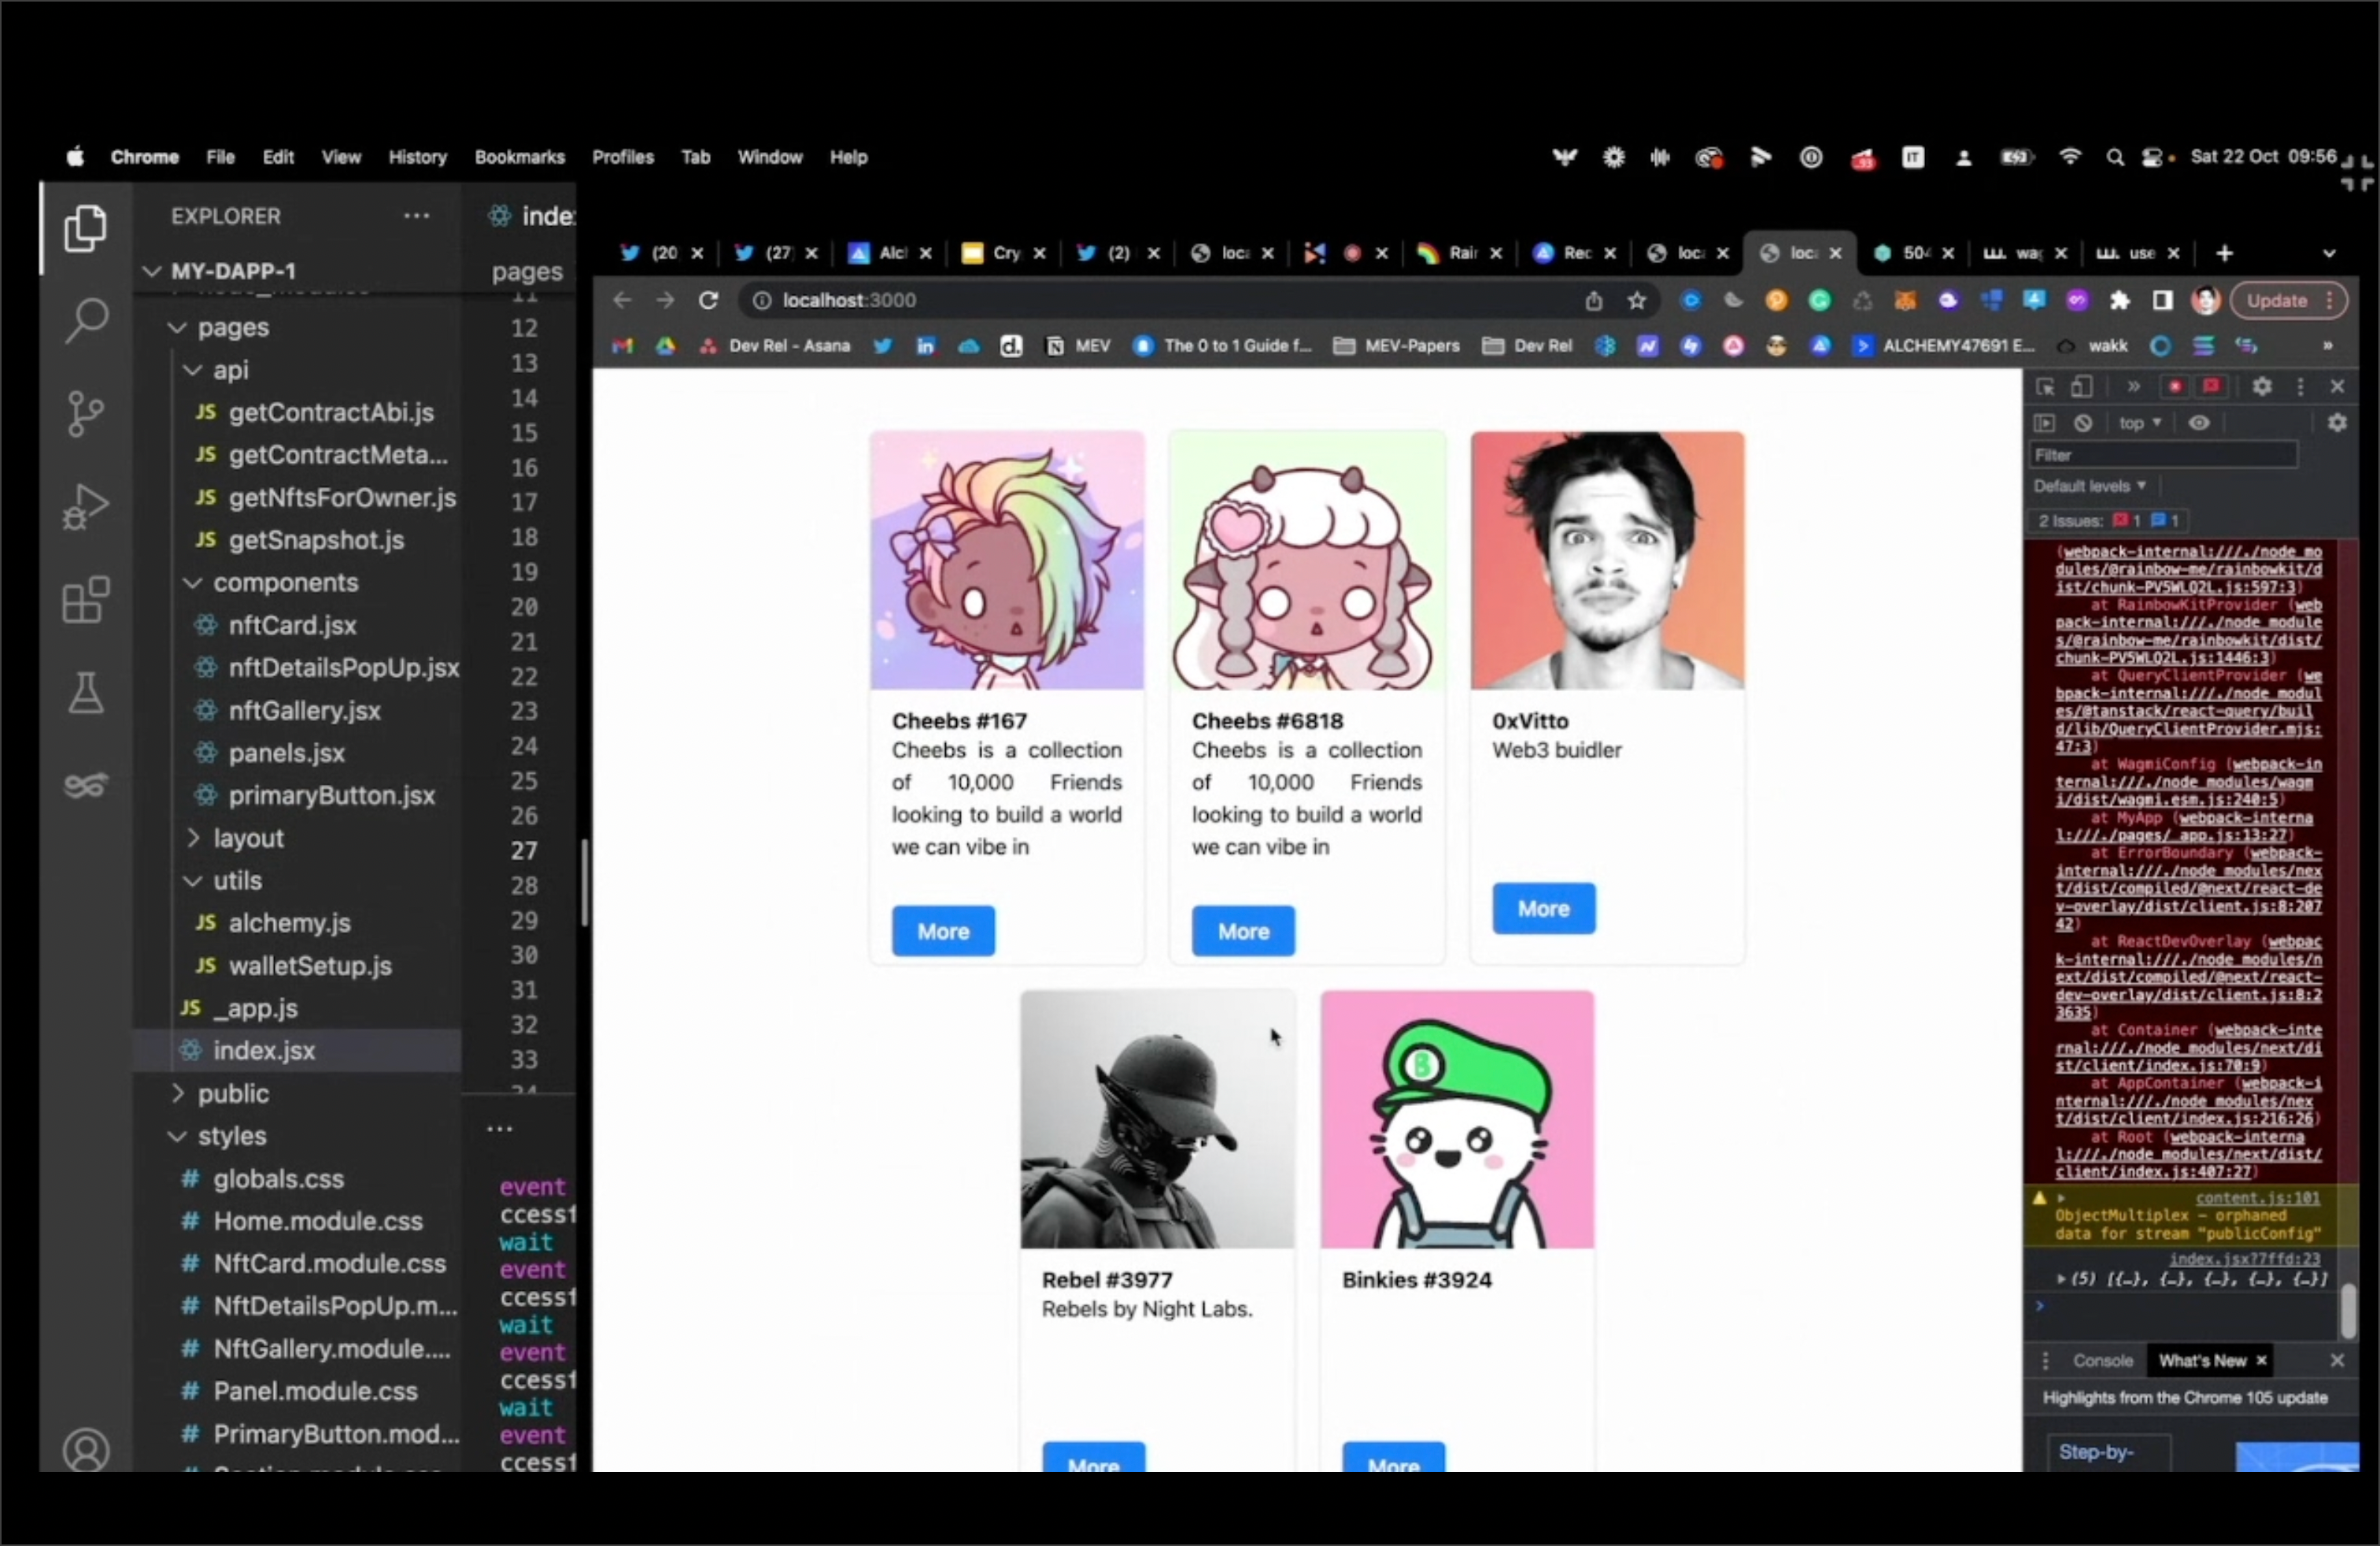Click More on Cheebs #6818 card

click(x=1243, y=931)
